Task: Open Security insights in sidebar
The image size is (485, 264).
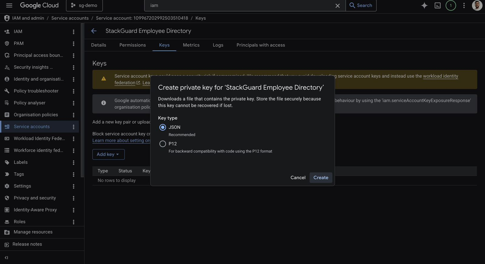Action: [33, 67]
